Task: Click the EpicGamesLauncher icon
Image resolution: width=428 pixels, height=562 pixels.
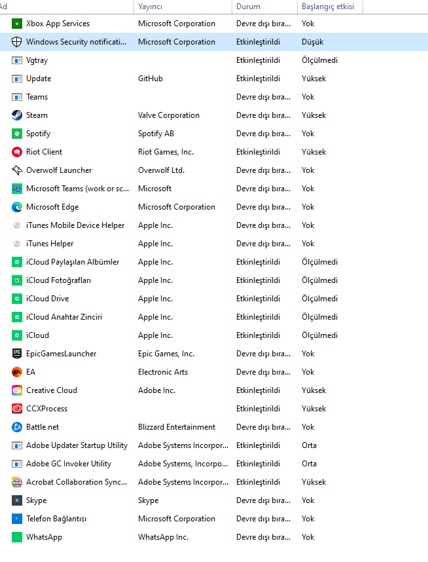Action: [17, 354]
